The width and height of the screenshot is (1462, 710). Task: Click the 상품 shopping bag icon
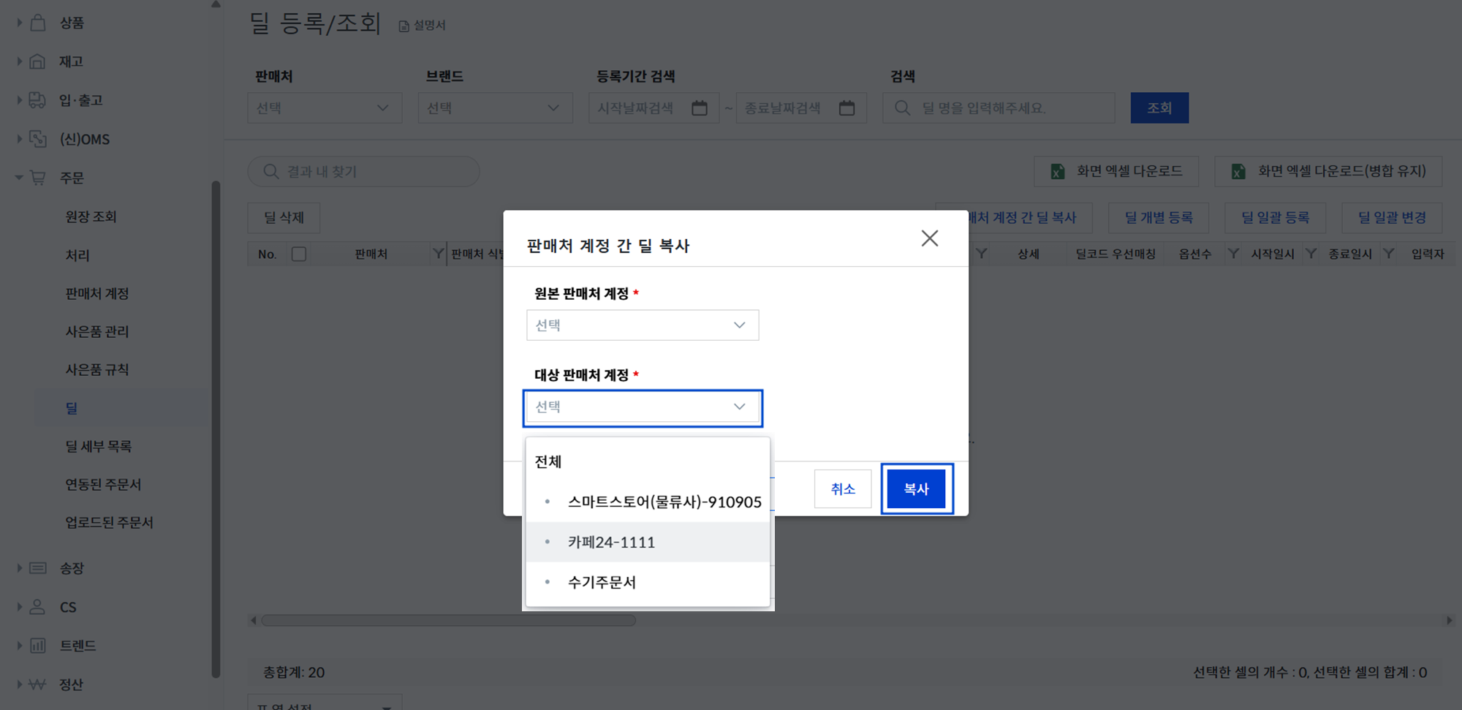38,23
